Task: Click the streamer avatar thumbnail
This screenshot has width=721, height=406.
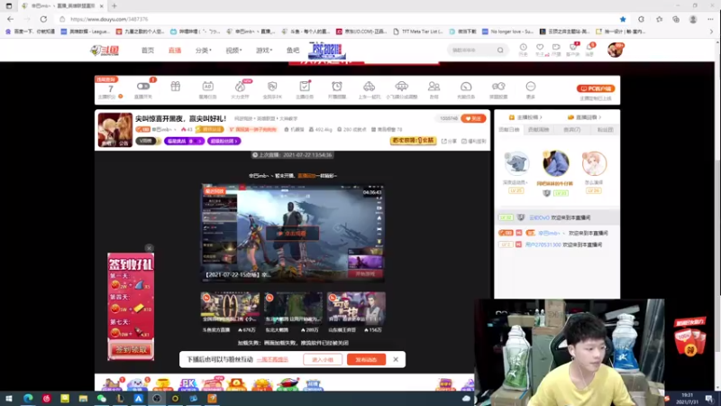Action: click(x=115, y=130)
